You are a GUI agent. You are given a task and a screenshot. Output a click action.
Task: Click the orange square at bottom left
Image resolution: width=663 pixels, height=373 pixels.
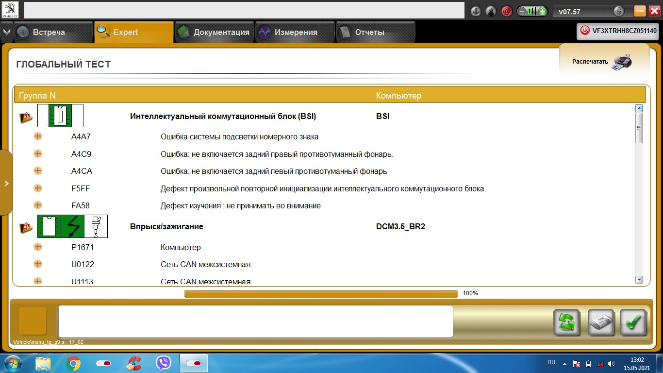33,321
